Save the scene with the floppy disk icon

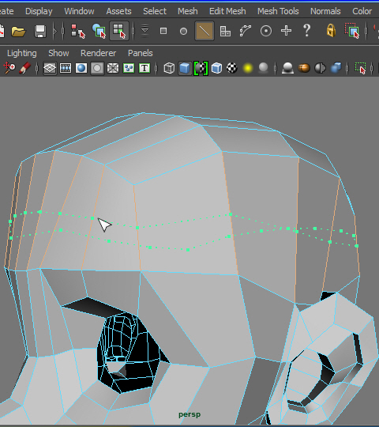click(x=40, y=32)
